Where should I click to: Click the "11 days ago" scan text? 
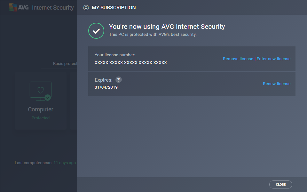65,163
